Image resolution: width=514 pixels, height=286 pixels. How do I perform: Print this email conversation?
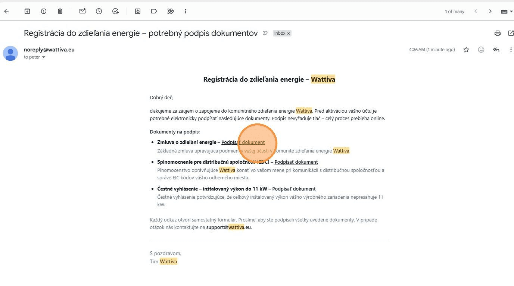498,33
